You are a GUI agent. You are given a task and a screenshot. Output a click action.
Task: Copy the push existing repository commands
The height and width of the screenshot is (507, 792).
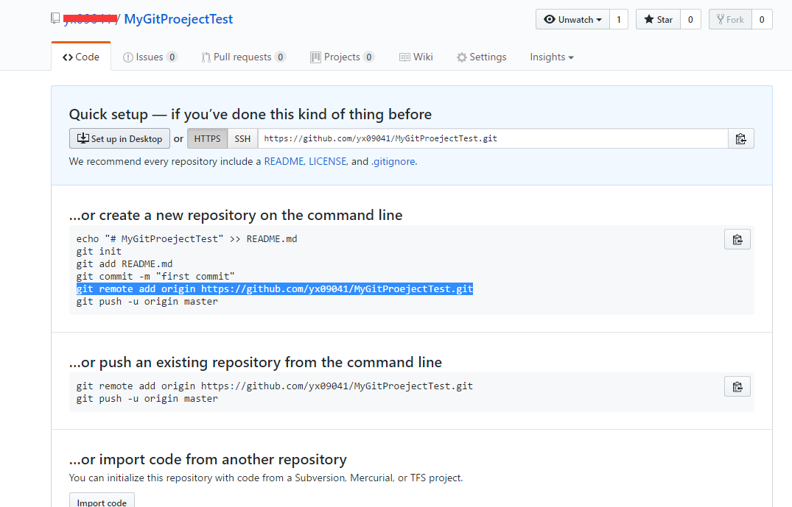pos(737,386)
